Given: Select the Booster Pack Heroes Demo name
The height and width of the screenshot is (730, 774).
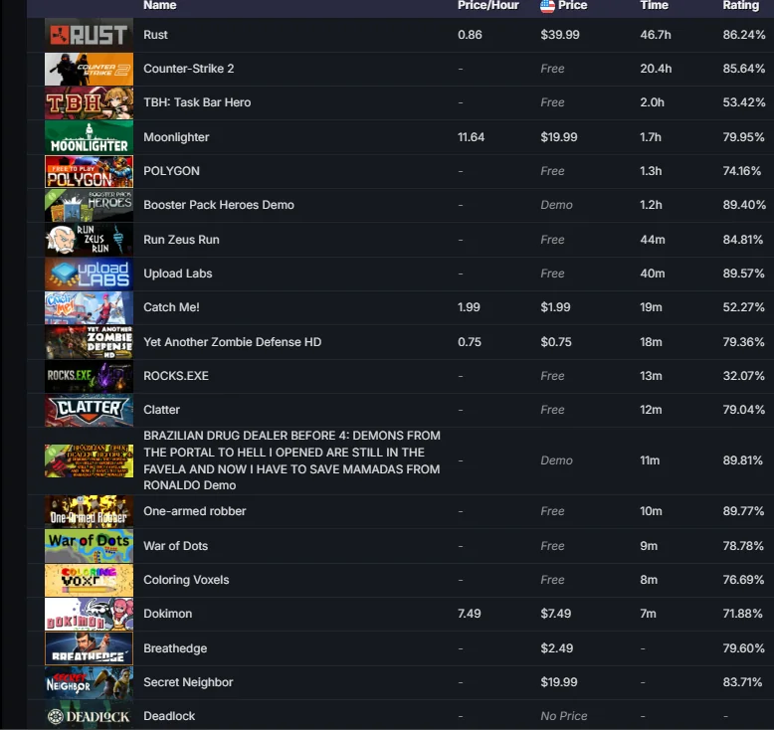Looking at the screenshot, I should pos(219,205).
